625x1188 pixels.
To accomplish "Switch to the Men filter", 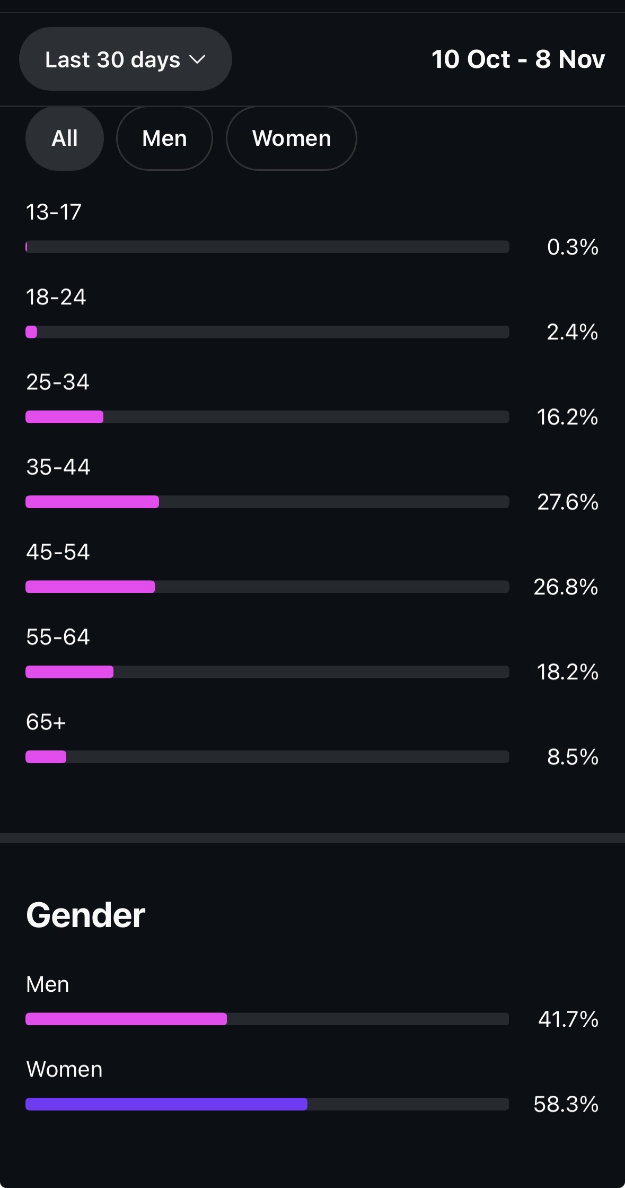I will pos(164,138).
